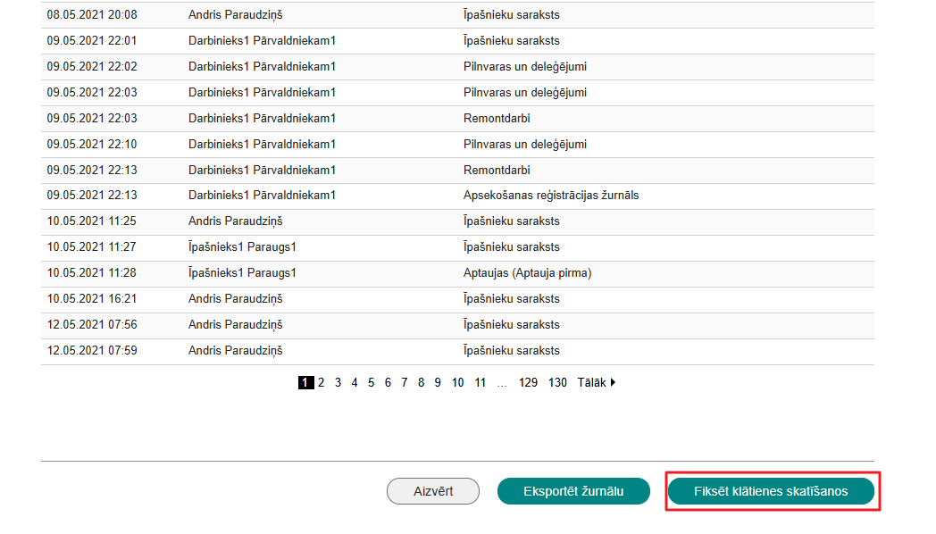Open page 2 of the log
Viewport: 936px width, 534px height.
click(322, 382)
